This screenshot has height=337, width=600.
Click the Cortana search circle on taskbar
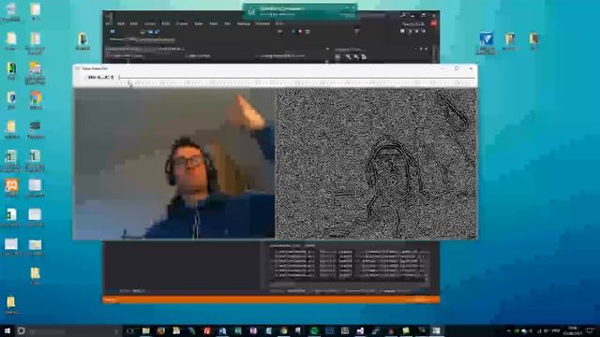(x=22, y=330)
